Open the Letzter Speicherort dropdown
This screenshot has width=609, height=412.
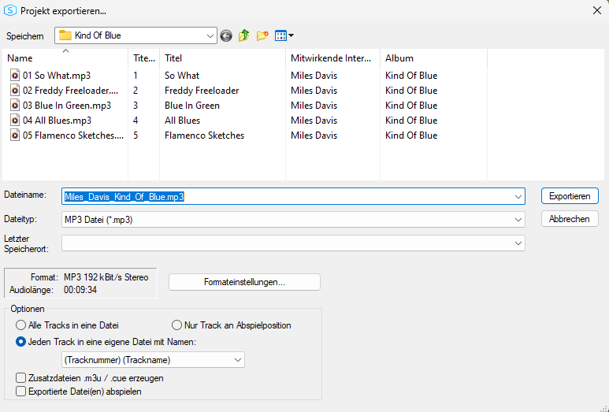click(518, 243)
